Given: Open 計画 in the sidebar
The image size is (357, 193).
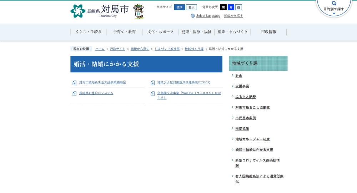Looking at the screenshot, I should point(238,76).
